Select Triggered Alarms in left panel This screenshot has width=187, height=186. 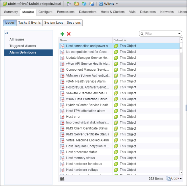click(23, 46)
